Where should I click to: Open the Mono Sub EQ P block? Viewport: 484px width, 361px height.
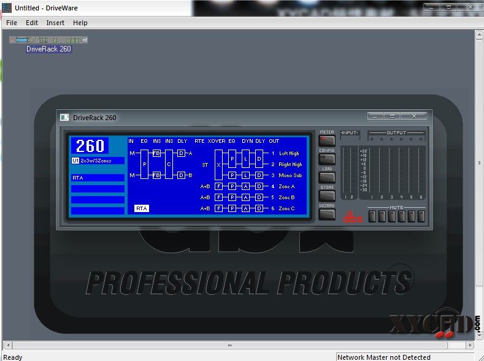232,175
